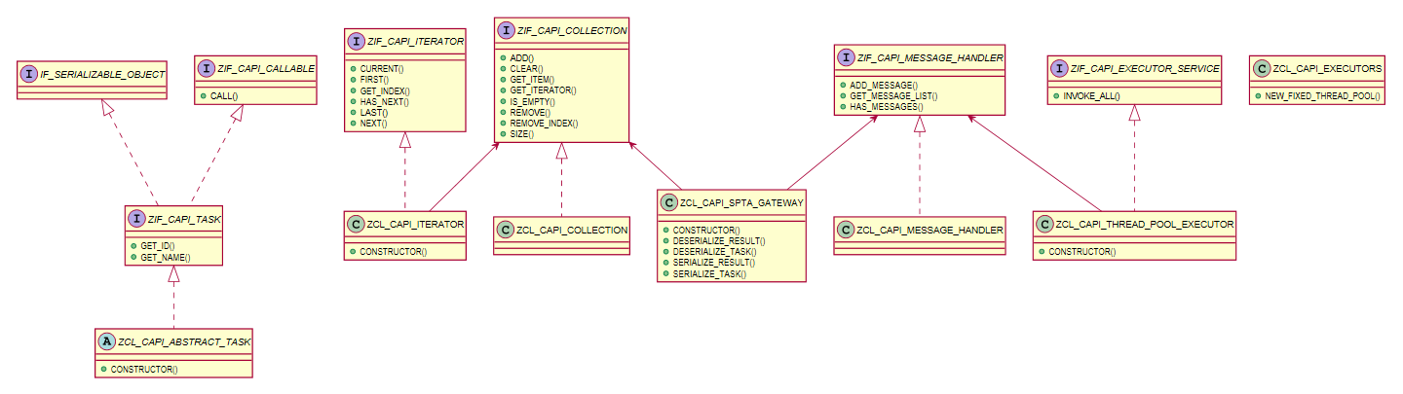Screen dimensions: 1403x394
Task: Click the ZCL_CAPI_COLLECTION class icon
Action: pos(506,230)
